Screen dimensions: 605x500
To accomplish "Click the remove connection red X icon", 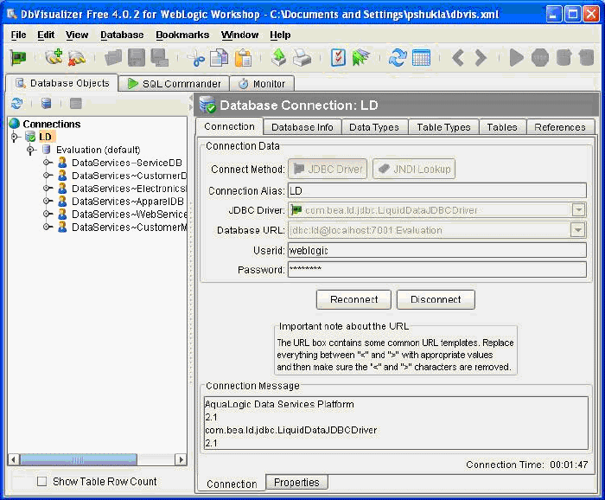I will 76,58.
